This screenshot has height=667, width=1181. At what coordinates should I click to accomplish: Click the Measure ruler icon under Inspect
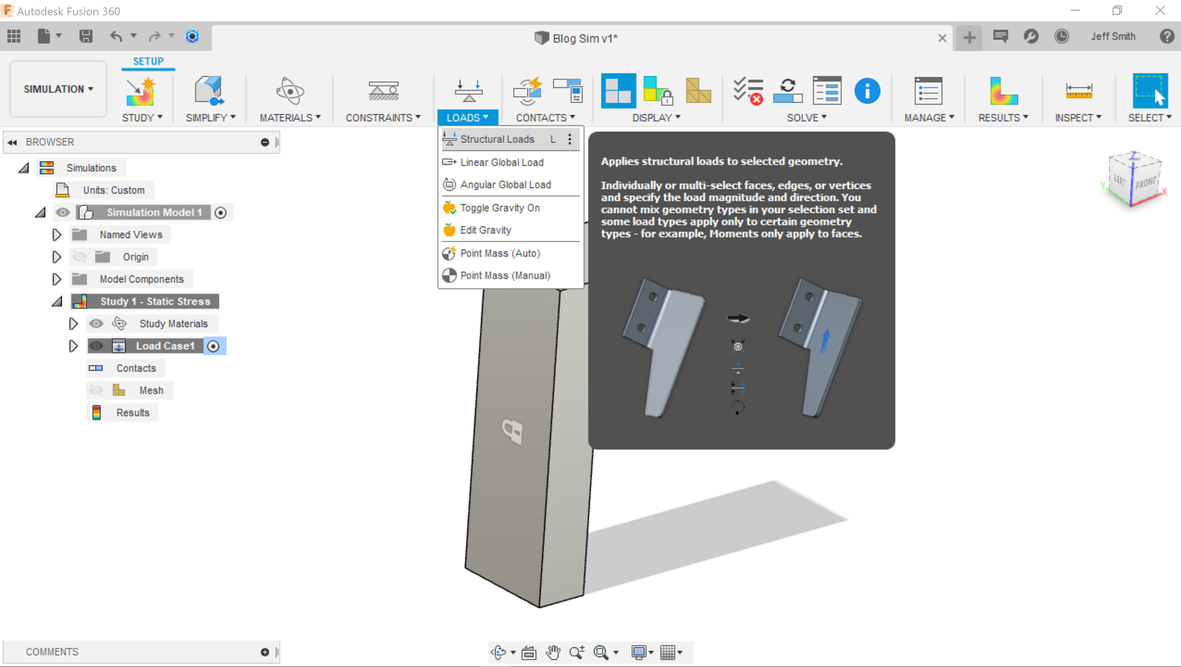click(1078, 91)
